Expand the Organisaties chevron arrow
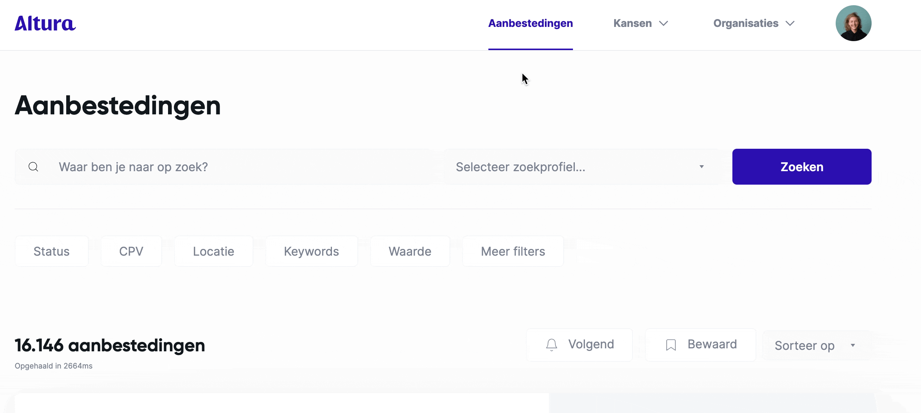 click(x=790, y=24)
